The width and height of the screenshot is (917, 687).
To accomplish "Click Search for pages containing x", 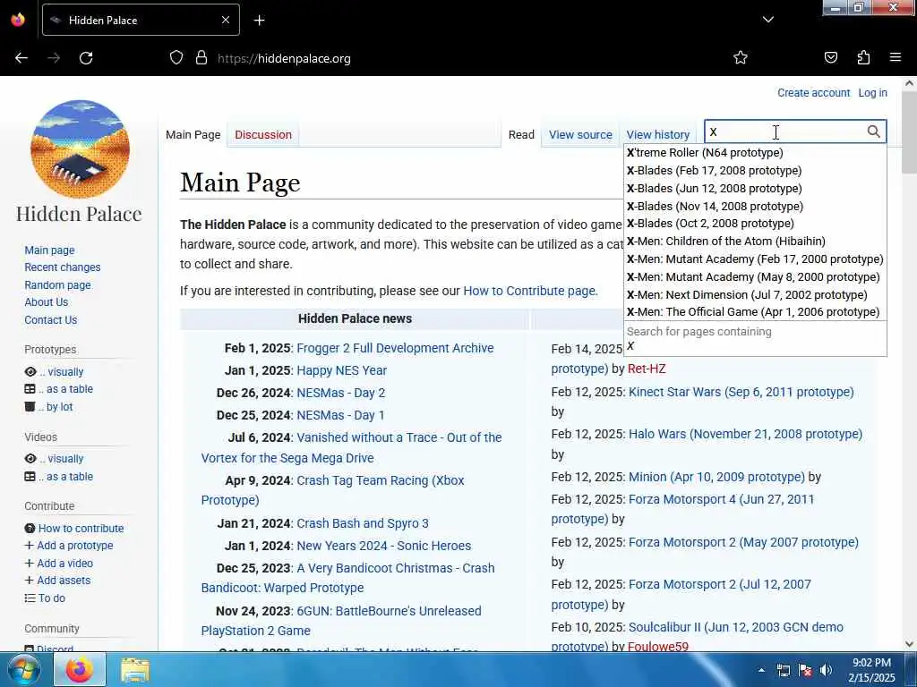I will click(755, 339).
